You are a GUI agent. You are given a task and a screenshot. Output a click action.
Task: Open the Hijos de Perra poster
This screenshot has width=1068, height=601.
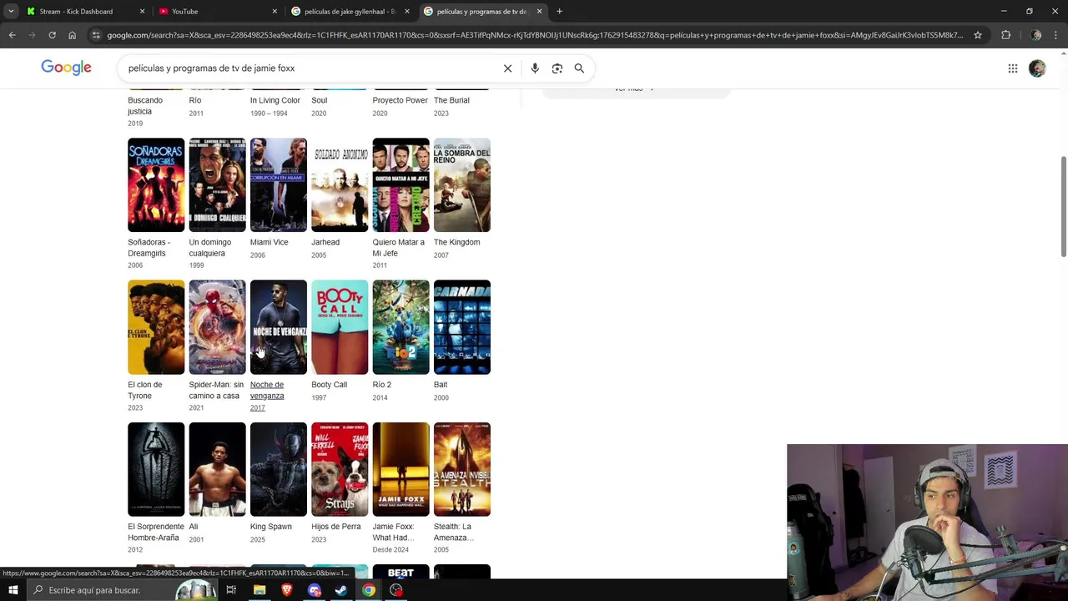(x=340, y=469)
